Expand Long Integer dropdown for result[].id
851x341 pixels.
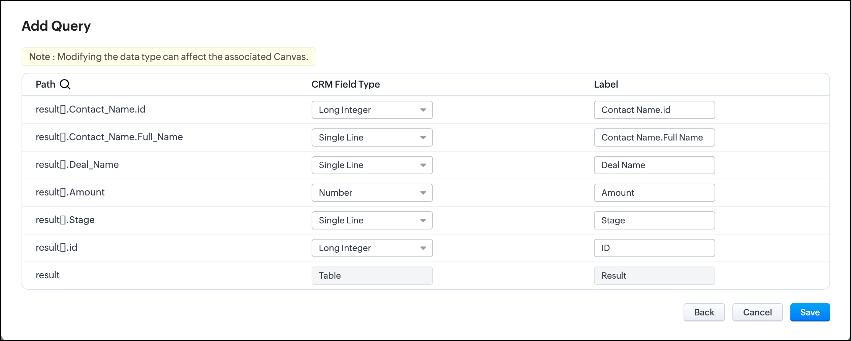tap(372, 248)
